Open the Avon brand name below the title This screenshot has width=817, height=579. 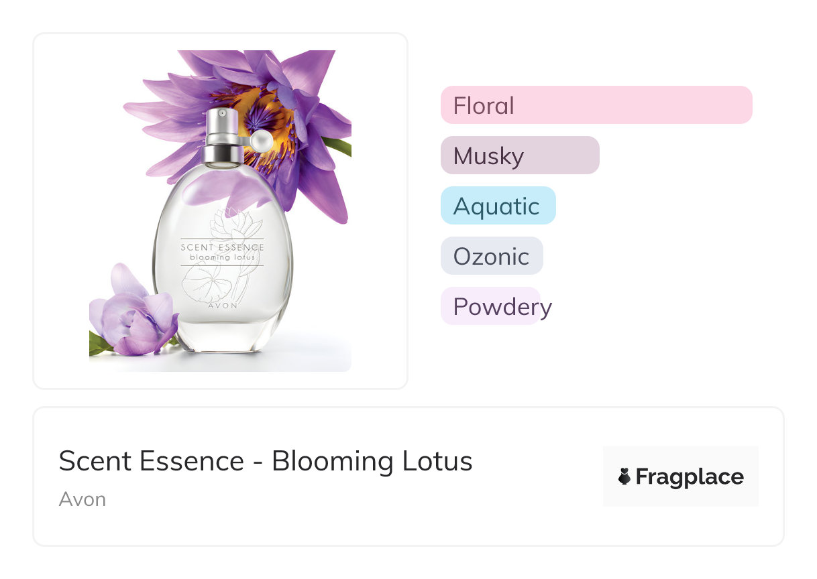point(83,499)
